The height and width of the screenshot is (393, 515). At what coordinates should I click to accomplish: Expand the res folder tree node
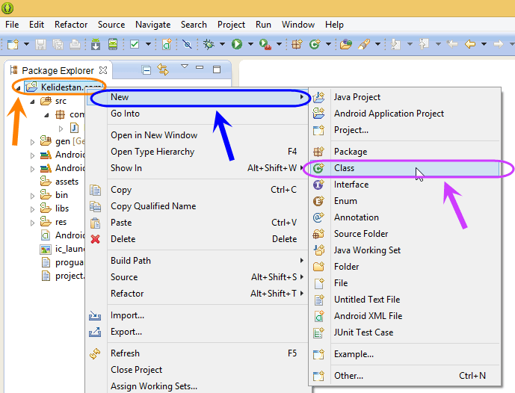[x=32, y=223]
